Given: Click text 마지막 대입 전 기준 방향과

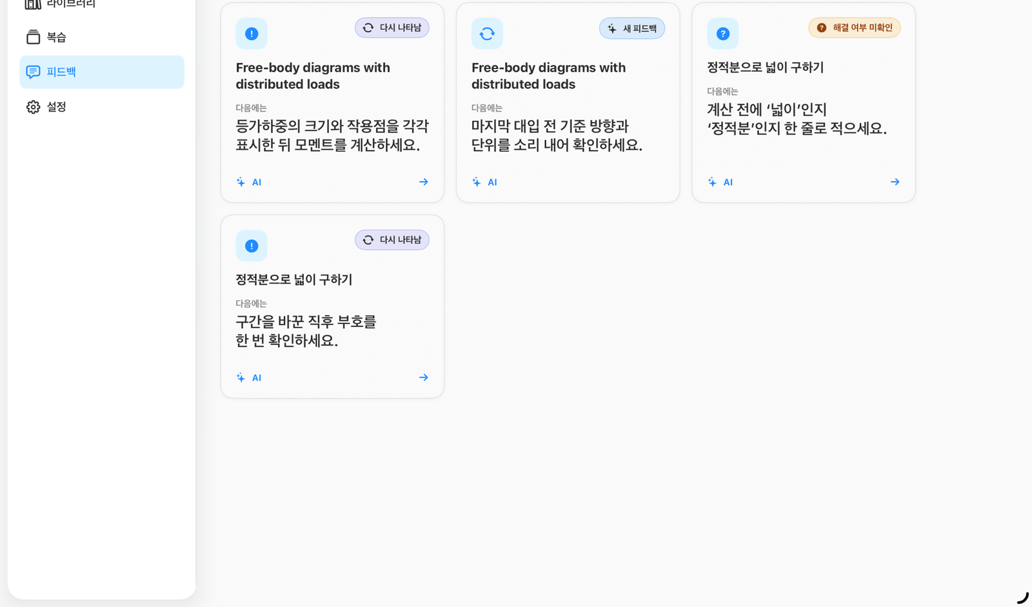Looking at the screenshot, I should 550,126.
